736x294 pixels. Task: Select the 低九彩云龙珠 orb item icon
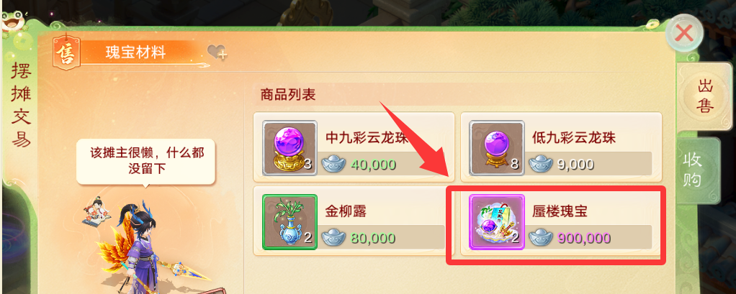pyautogui.click(x=497, y=147)
